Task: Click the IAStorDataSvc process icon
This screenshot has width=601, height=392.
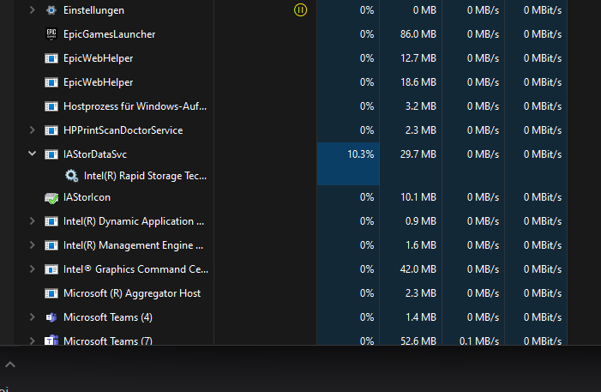Action: [x=51, y=154]
